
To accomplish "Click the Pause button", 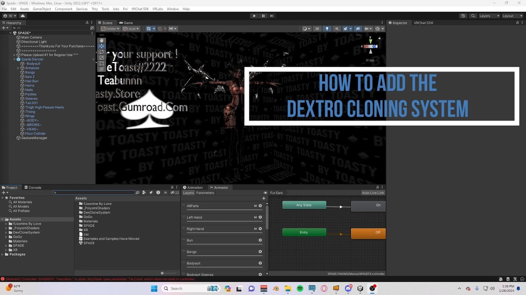I will pyautogui.click(x=263, y=16).
